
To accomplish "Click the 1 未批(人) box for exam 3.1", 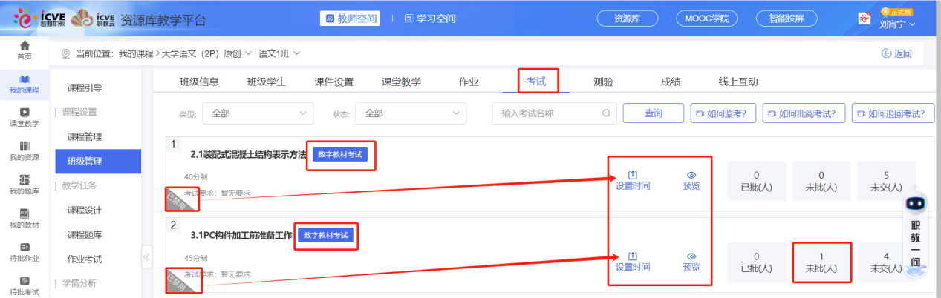I will point(821,262).
